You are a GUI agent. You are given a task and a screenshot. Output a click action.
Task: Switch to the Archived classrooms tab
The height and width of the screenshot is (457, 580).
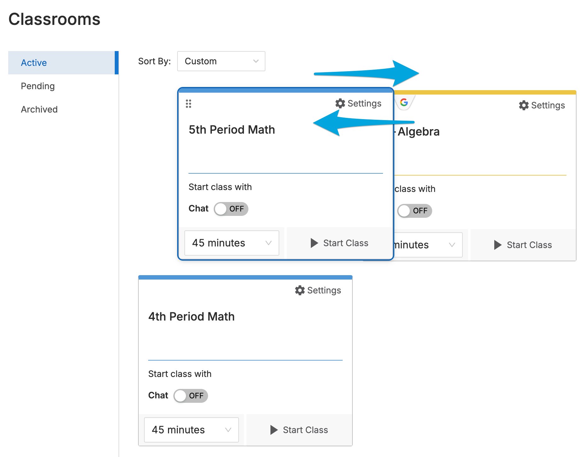coord(39,109)
